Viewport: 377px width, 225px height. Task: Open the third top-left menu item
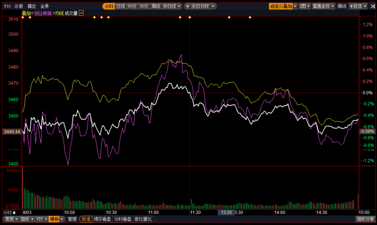click(32, 6)
